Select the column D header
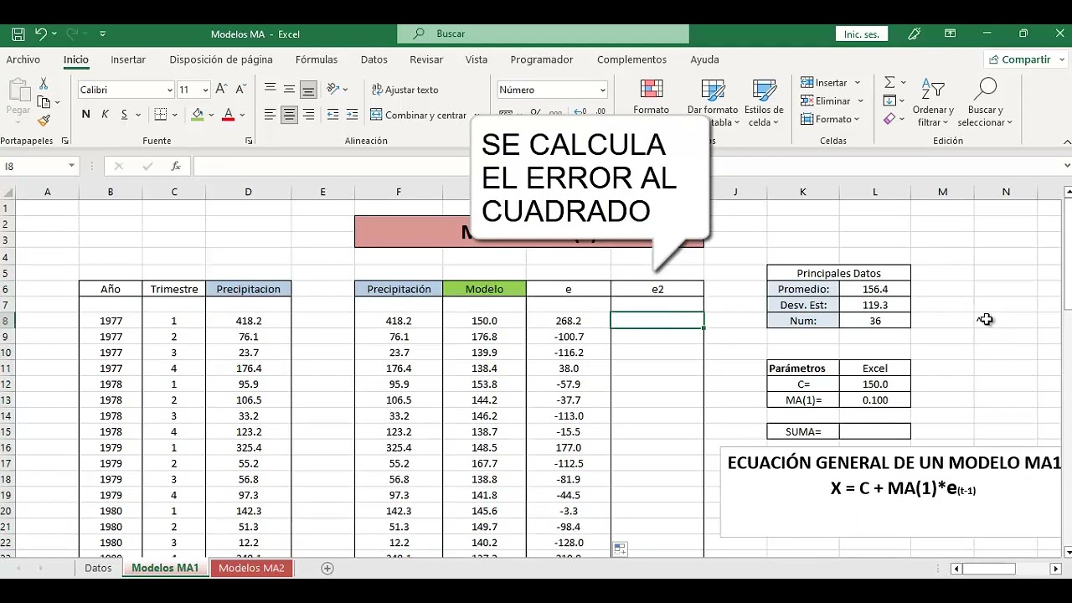1072x603 pixels. click(248, 192)
